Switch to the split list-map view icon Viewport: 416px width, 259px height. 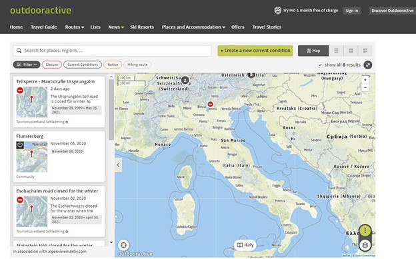coord(365,51)
